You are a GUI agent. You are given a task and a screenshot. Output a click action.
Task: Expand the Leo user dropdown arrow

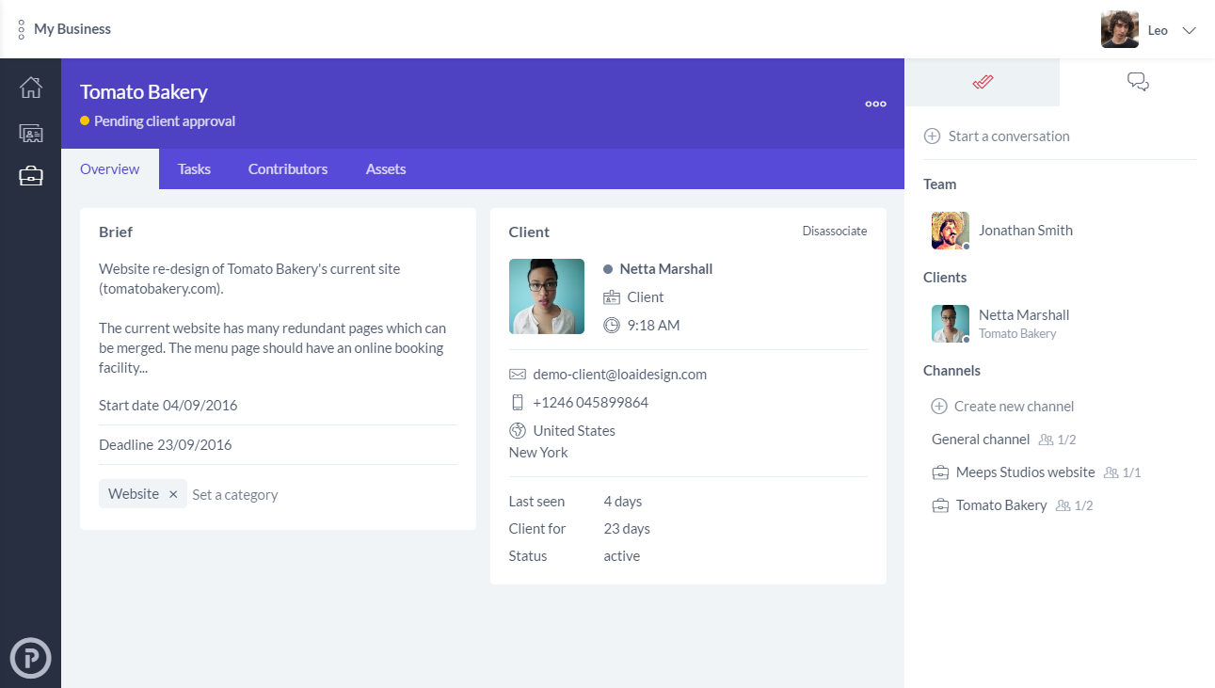1189,30
